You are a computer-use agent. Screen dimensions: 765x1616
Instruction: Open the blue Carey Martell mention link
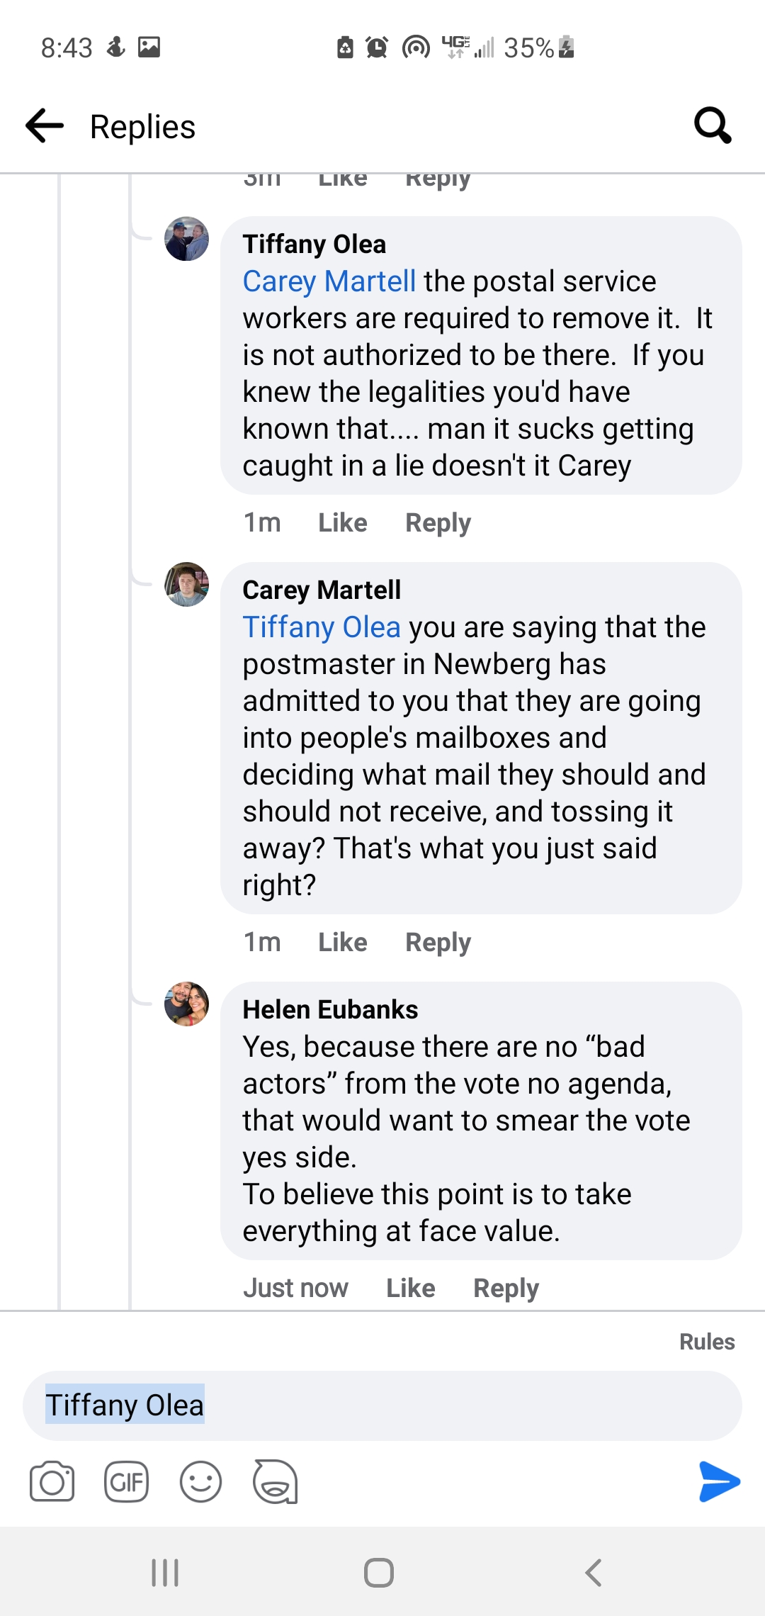[329, 281]
